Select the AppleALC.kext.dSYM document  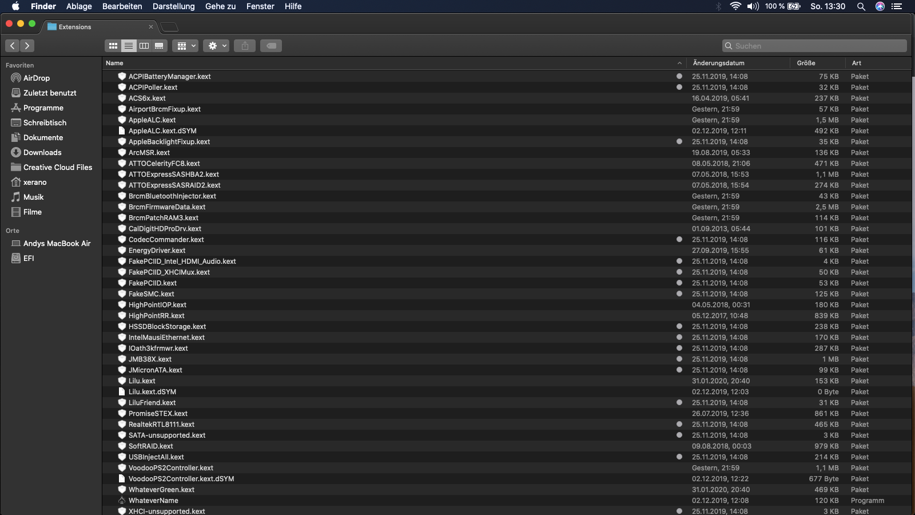click(x=507, y=131)
